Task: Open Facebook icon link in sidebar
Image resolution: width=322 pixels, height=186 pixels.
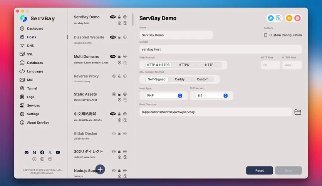Action: click(42, 153)
